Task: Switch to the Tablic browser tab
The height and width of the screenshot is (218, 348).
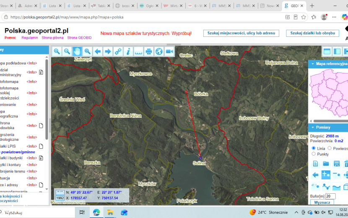Action: (x=101, y=6)
